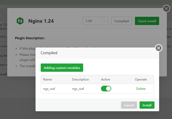Click the Name column header

pos(47,80)
